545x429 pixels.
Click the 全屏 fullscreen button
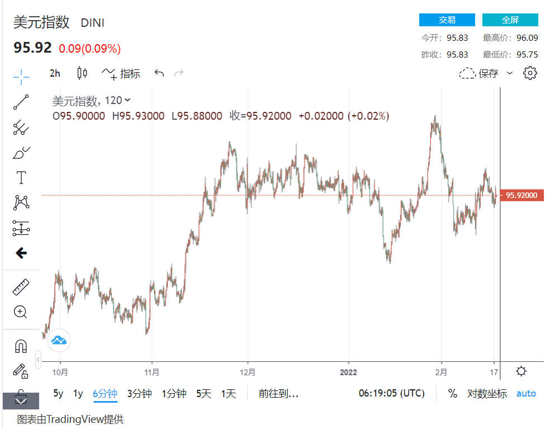(510, 20)
